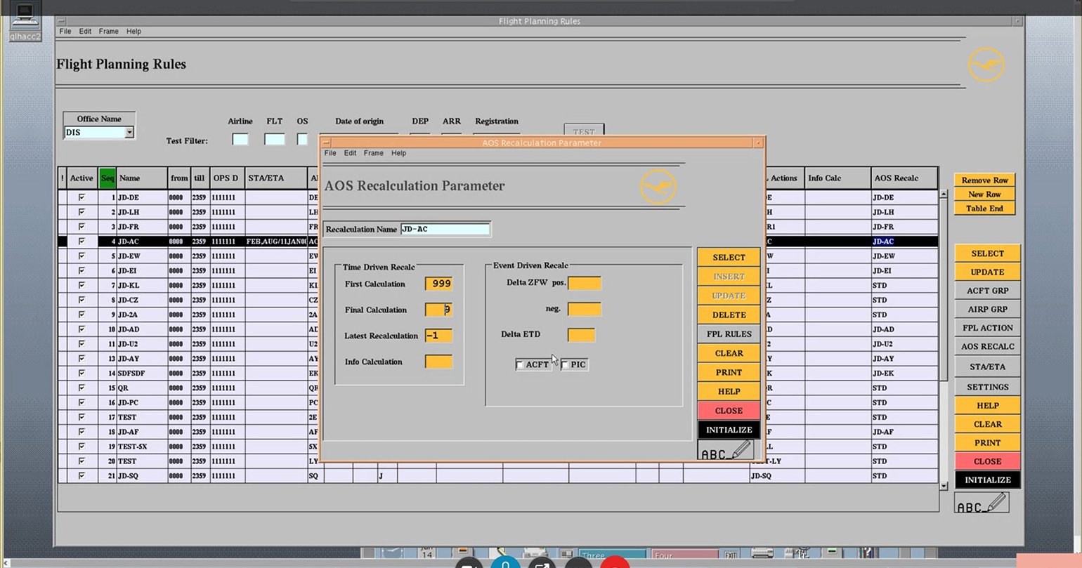
Task: Click the Delta ETD input field
Action: click(x=582, y=335)
